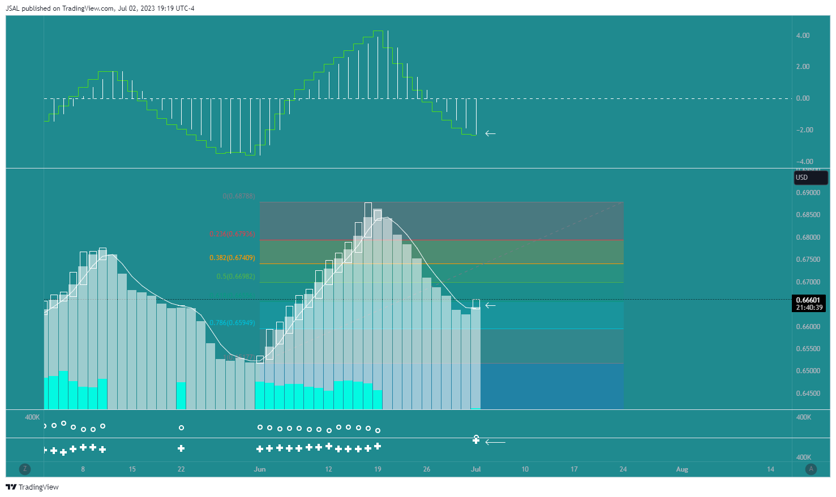Select the 0.382(0.67409) Fibonacci level label

(x=232, y=258)
